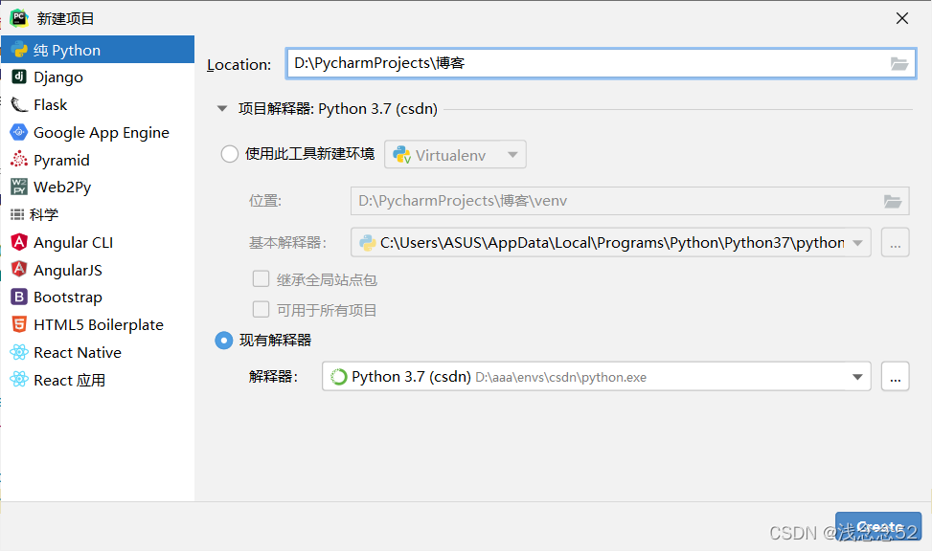Select Django project type
932x551 pixels.
(98, 77)
